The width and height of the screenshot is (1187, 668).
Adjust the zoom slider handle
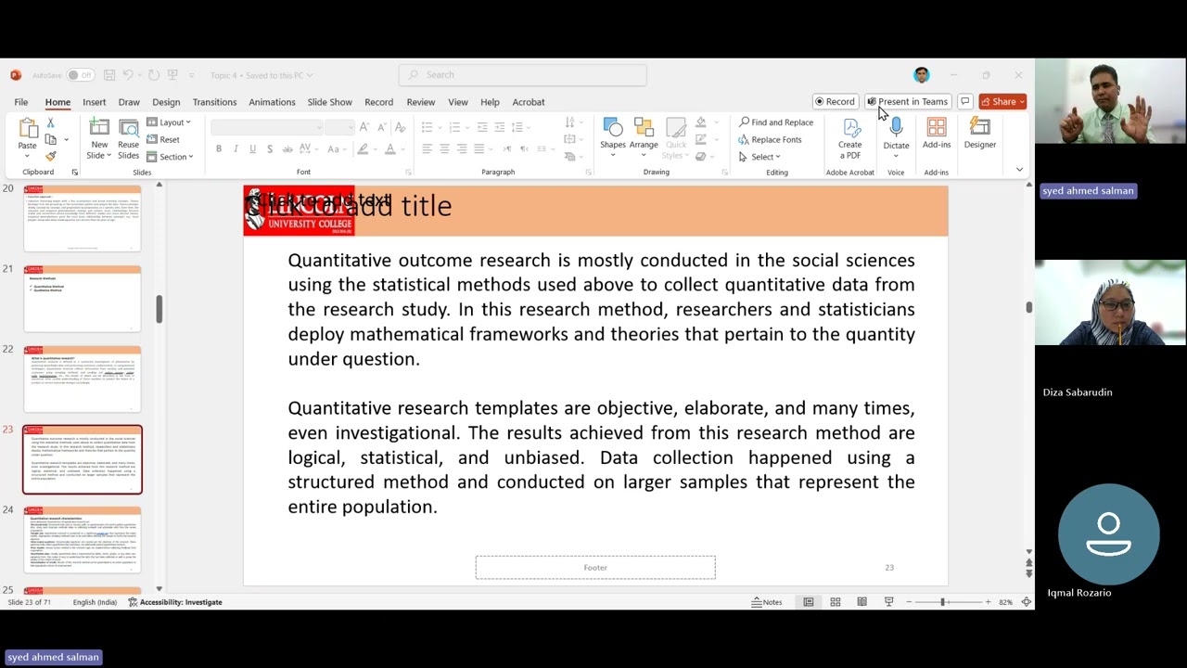click(x=943, y=602)
